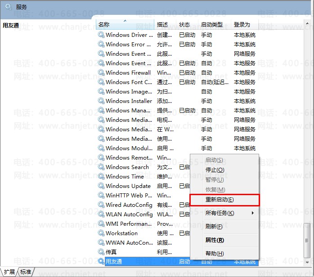The image size is (314, 277).
Task: Choose 帮助(H) from the context menu
Action: pos(224,254)
